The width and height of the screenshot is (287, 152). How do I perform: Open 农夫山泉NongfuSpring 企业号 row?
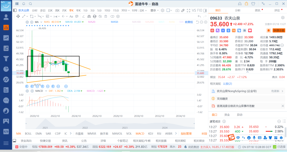247,91
